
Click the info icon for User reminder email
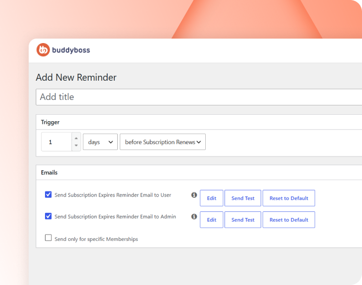[194, 195]
